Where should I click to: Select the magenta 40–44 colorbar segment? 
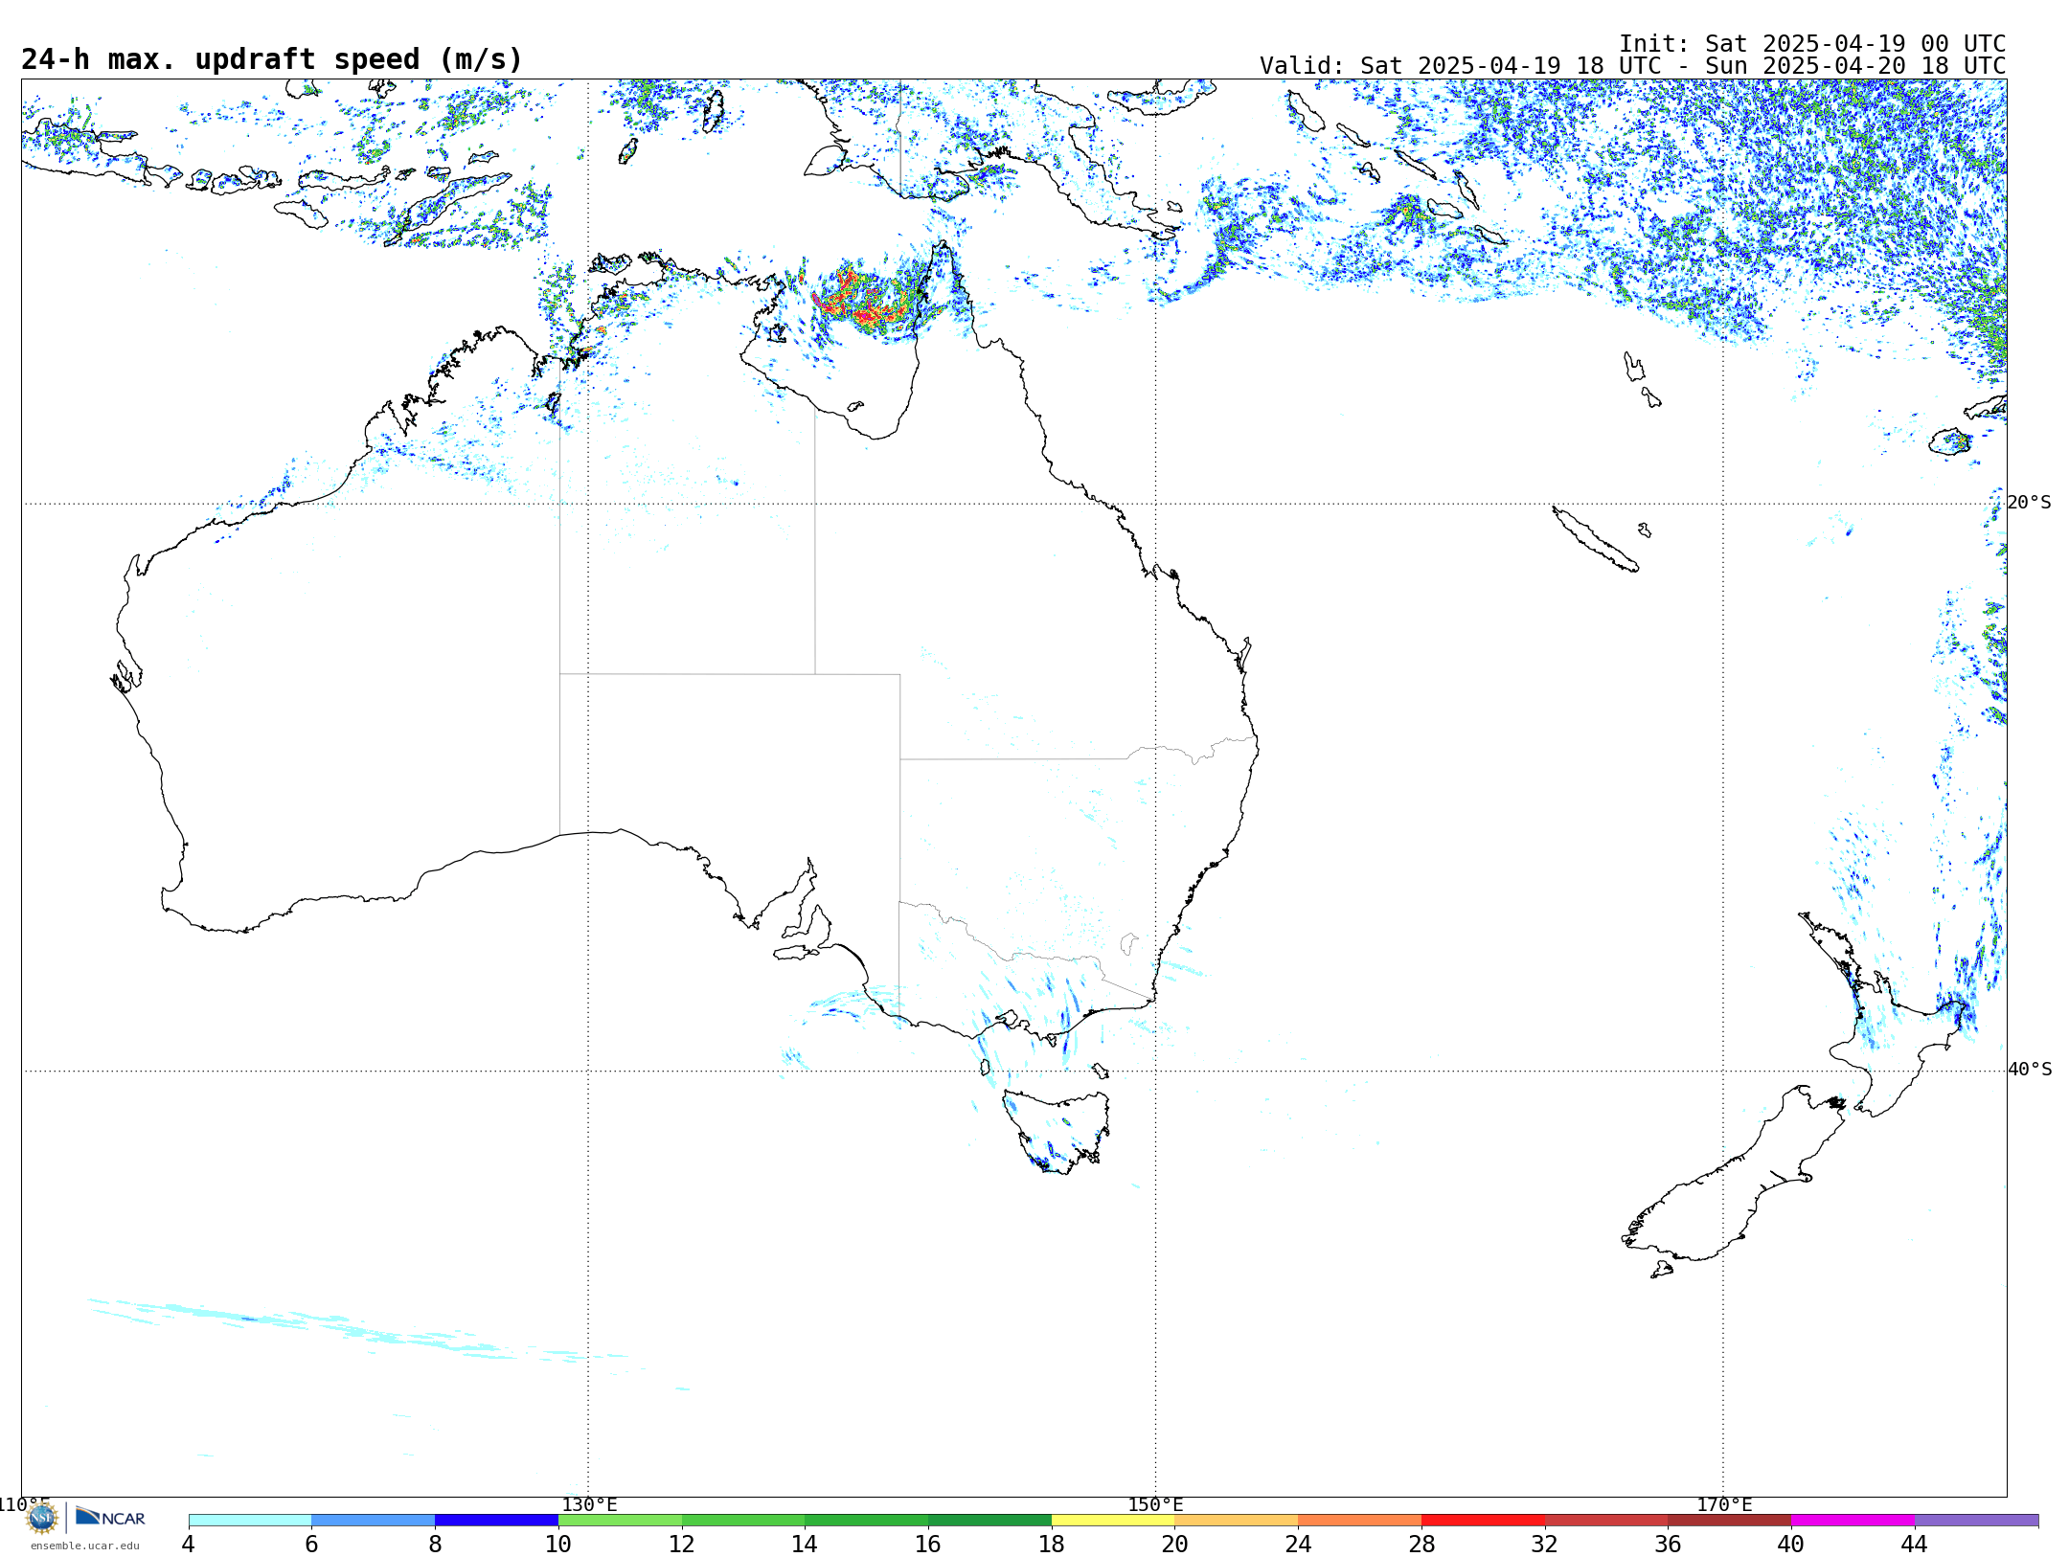point(1853,1520)
